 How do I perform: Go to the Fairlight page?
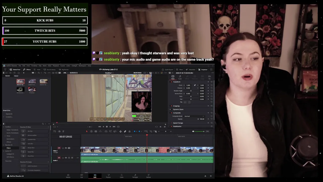pyautogui.click(x=135, y=176)
